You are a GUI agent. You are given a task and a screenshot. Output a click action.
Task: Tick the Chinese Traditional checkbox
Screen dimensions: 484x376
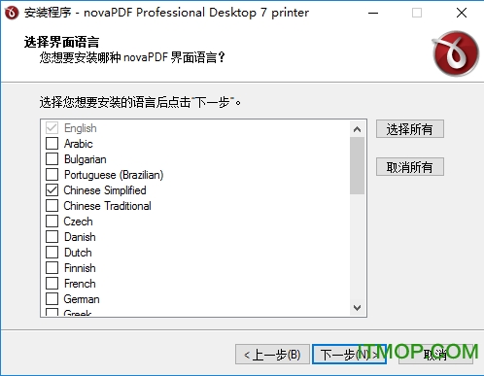[x=52, y=205]
